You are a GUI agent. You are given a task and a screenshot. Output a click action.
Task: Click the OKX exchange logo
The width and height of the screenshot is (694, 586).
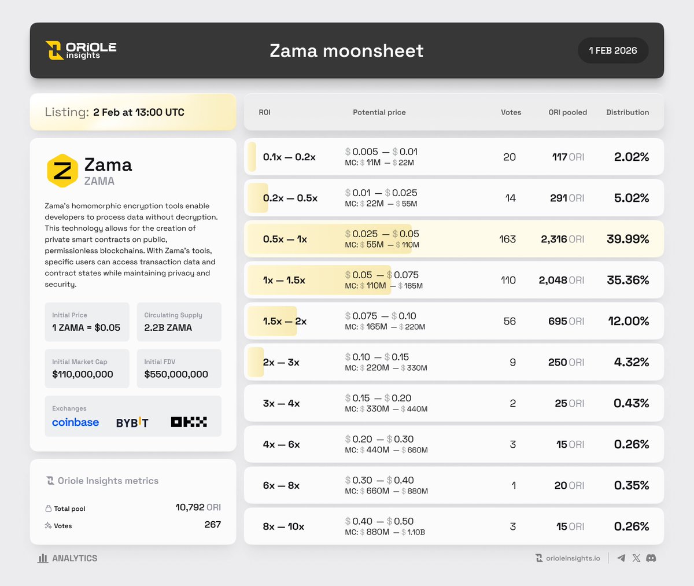point(189,422)
